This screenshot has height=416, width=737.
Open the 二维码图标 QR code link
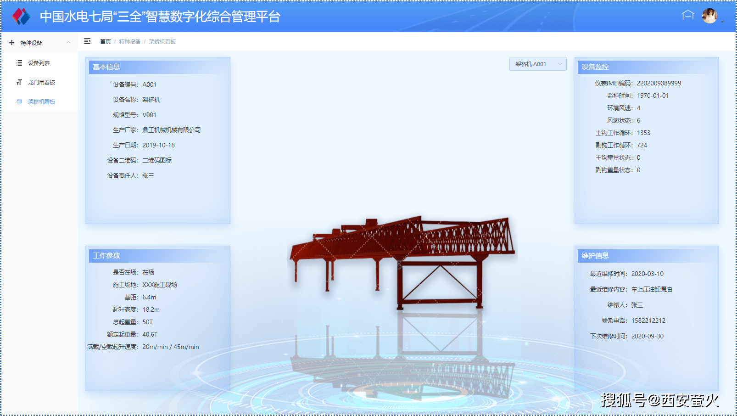157,160
